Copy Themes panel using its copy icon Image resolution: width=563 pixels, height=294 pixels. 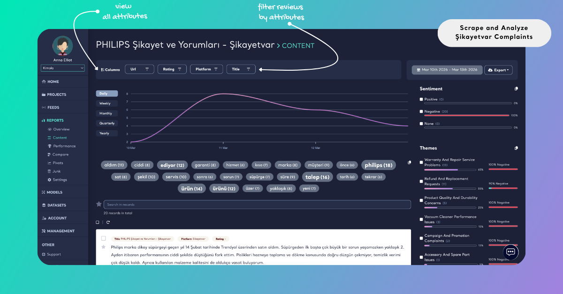516,148
